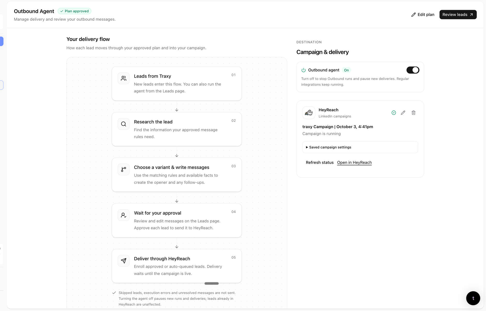Select the Leads from Traxy step title

click(x=152, y=76)
